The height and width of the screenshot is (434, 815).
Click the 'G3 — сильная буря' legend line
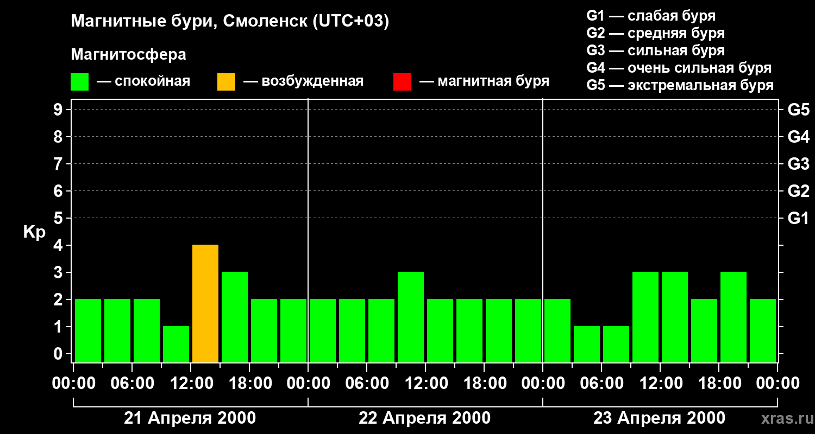pos(655,50)
